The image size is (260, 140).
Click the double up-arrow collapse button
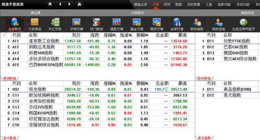[79, 4]
